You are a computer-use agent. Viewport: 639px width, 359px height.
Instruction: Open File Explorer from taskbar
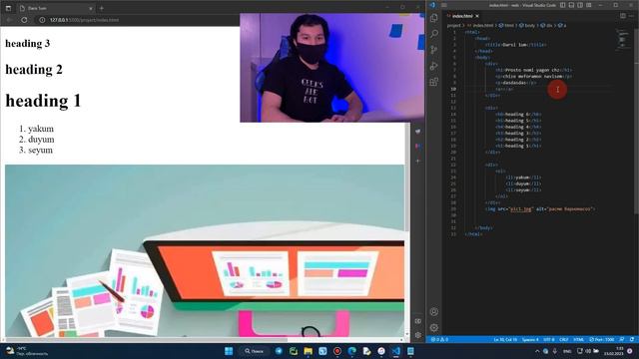[309, 351]
